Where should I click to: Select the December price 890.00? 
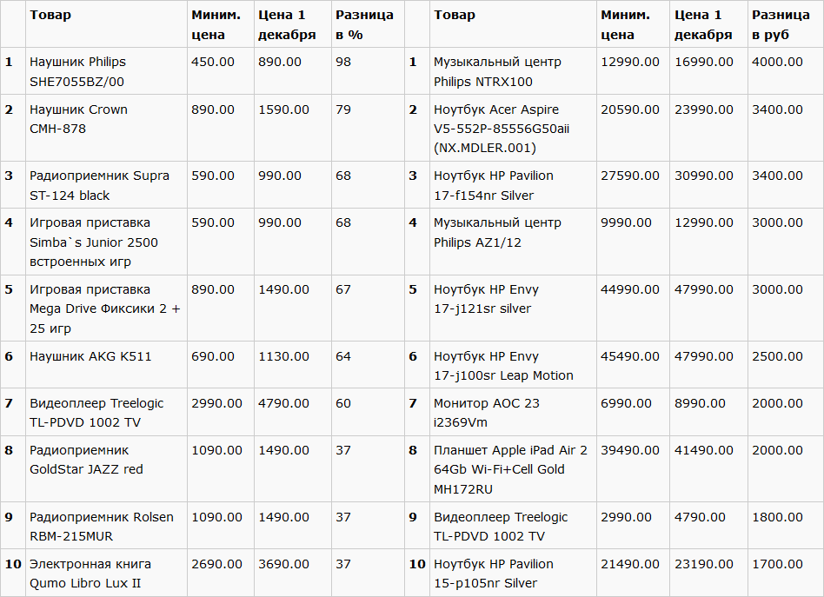click(x=280, y=62)
